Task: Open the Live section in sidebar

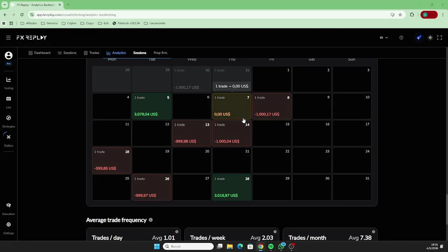Action: click(x=8, y=103)
